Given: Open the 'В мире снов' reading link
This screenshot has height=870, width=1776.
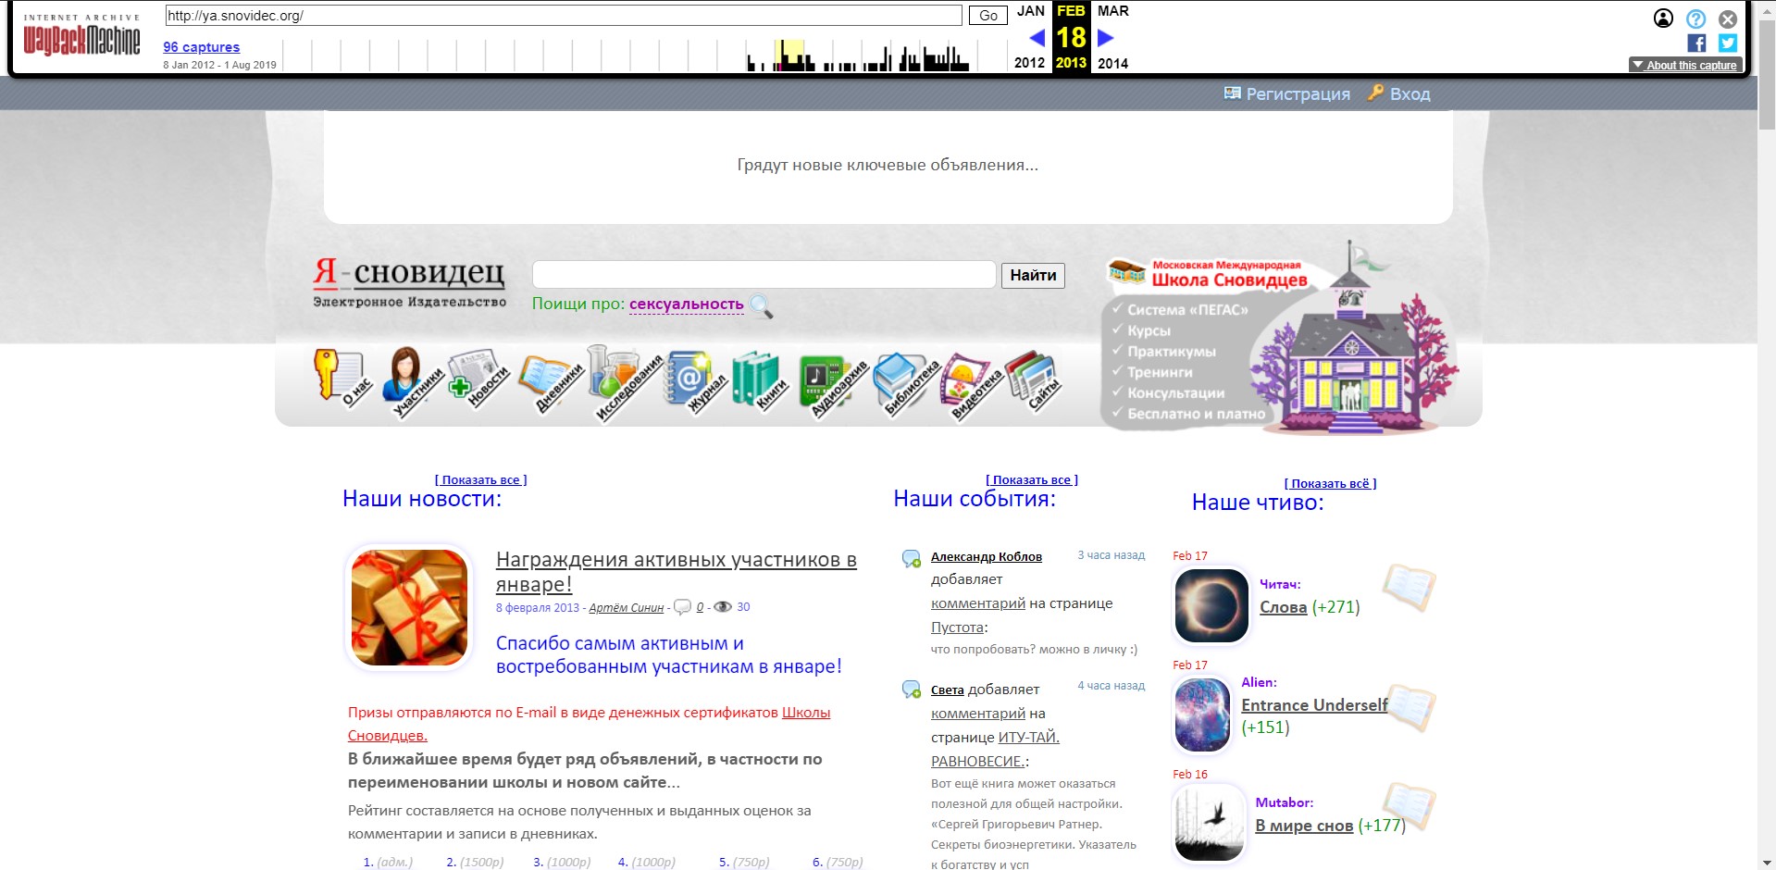Looking at the screenshot, I should pos(1303,825).
